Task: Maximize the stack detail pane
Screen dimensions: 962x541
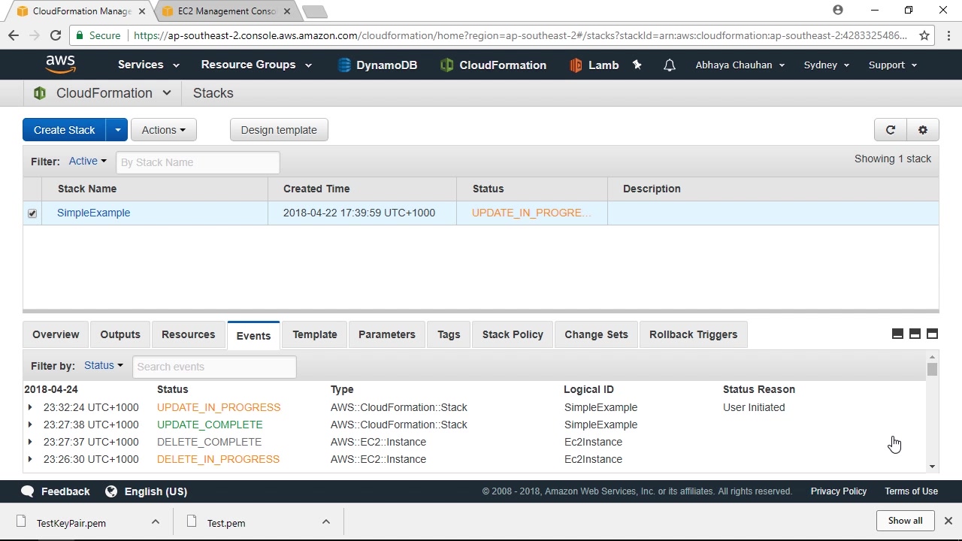Action: click(x=932, y=334)
